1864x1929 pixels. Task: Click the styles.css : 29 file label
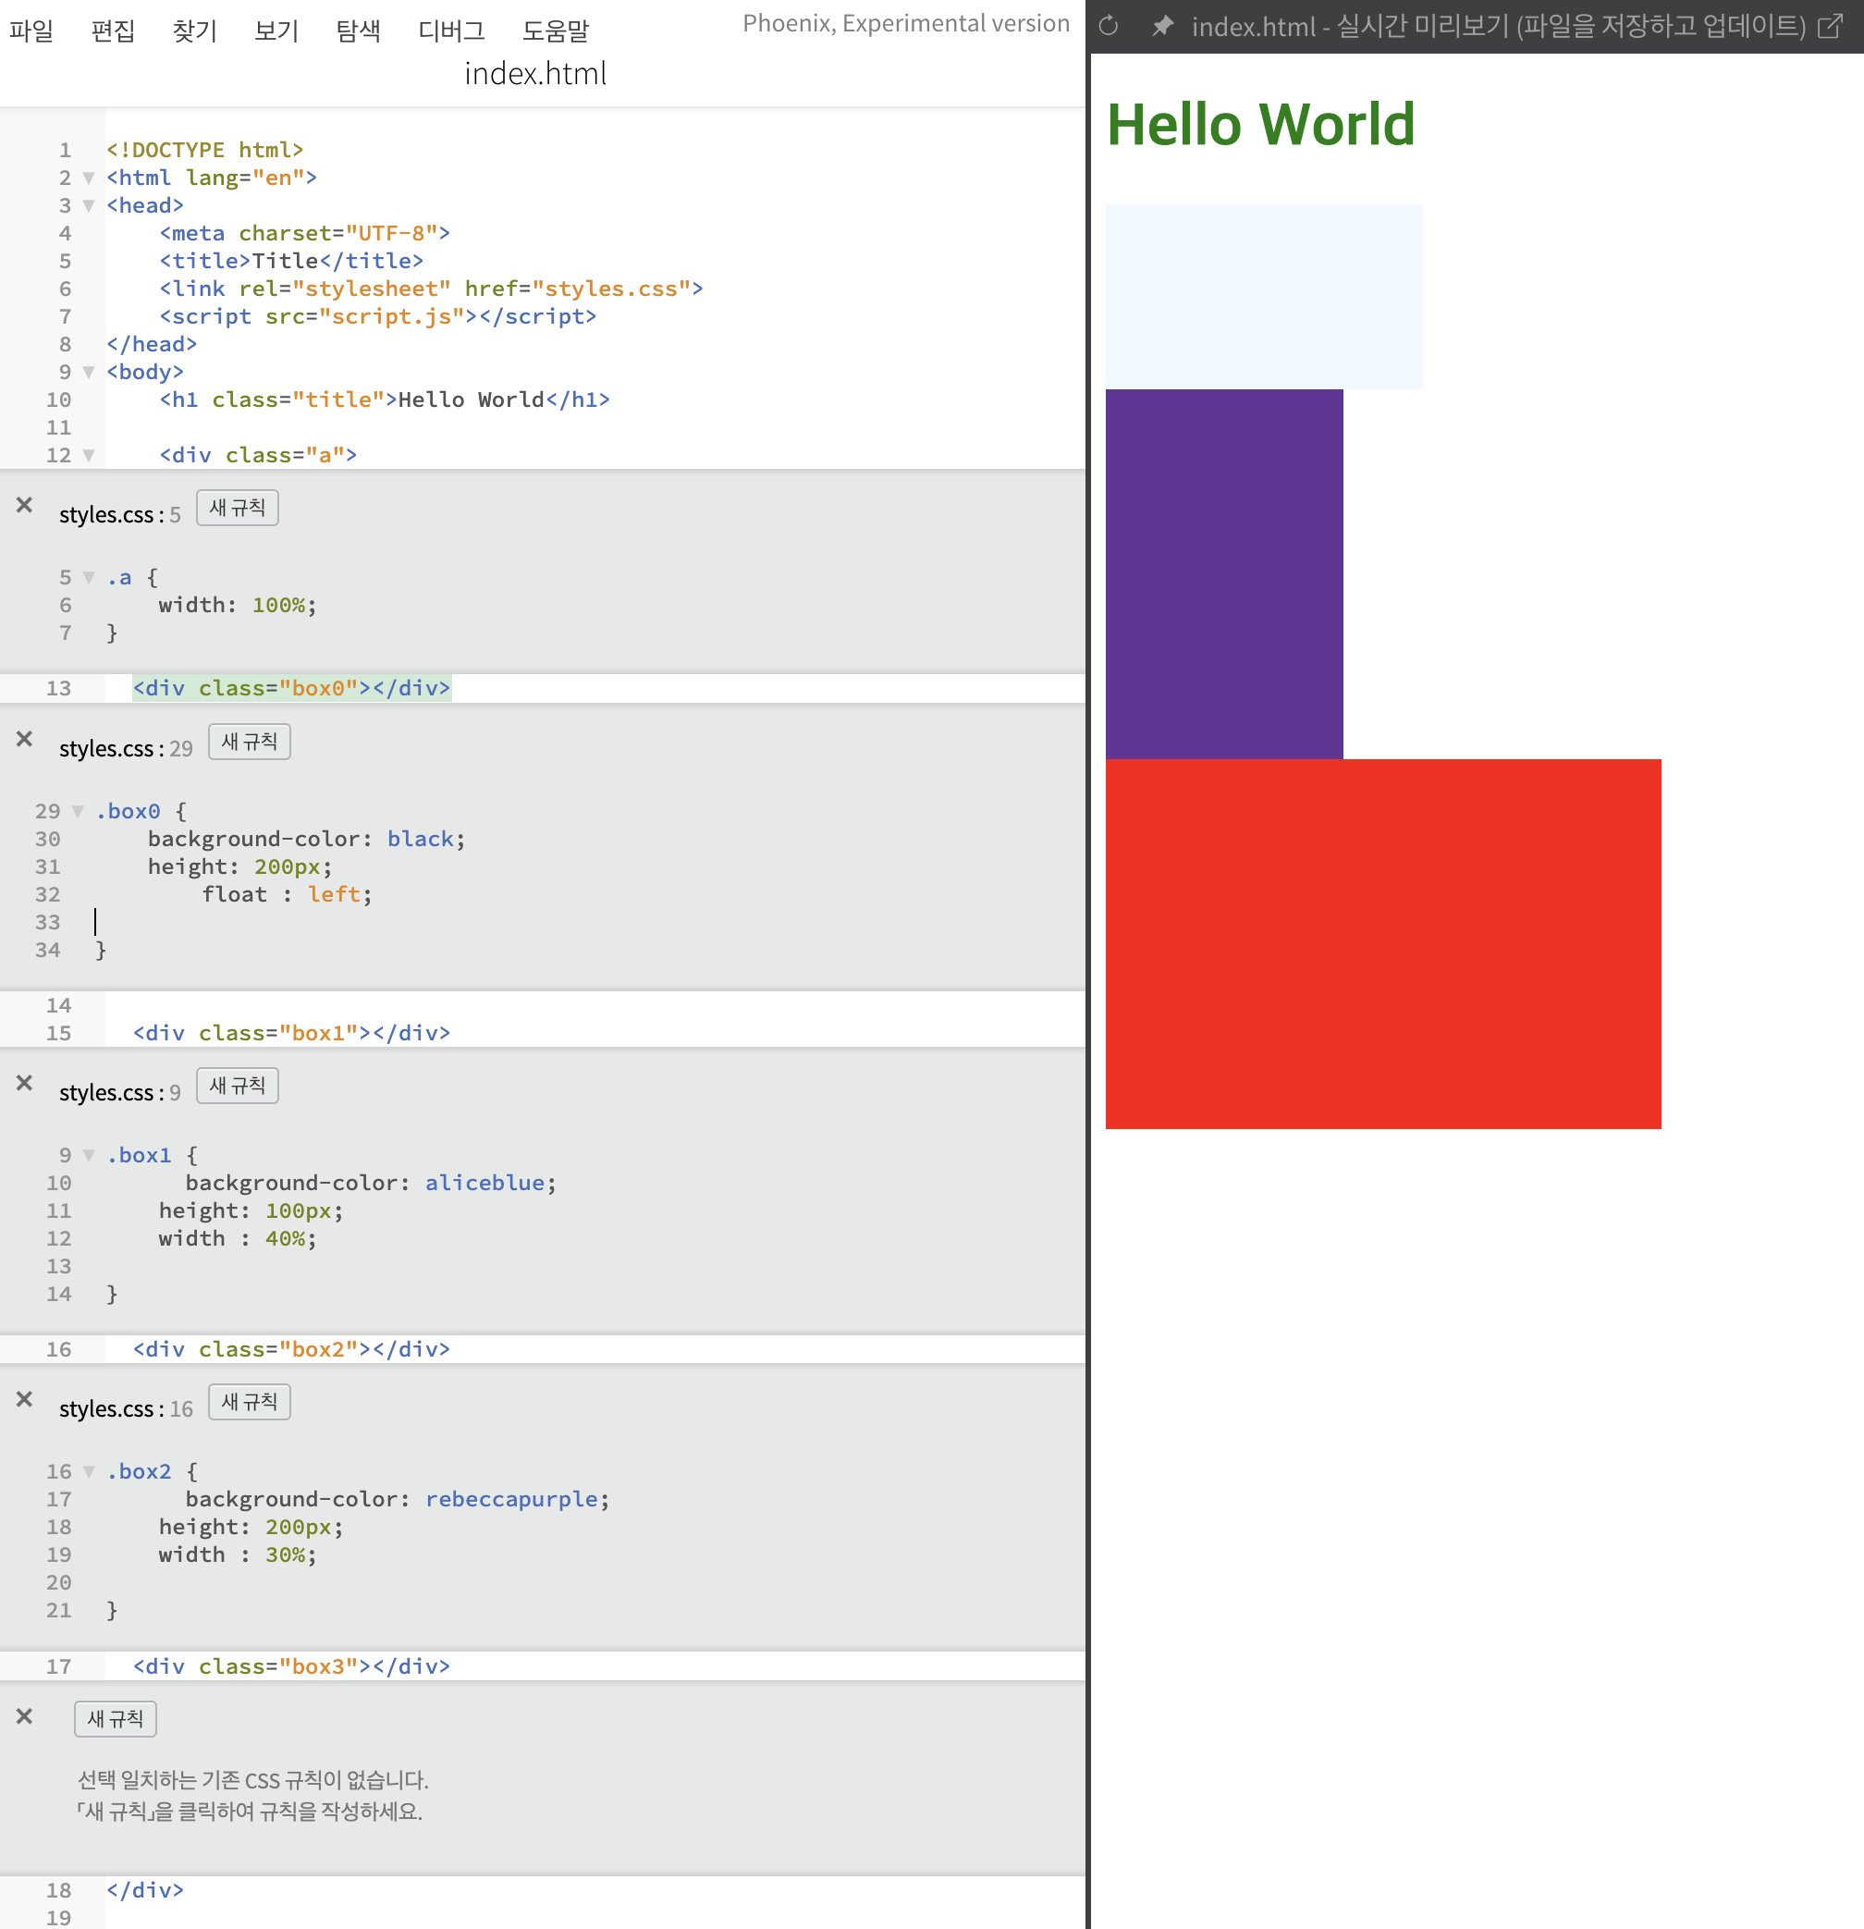(126, 748)
